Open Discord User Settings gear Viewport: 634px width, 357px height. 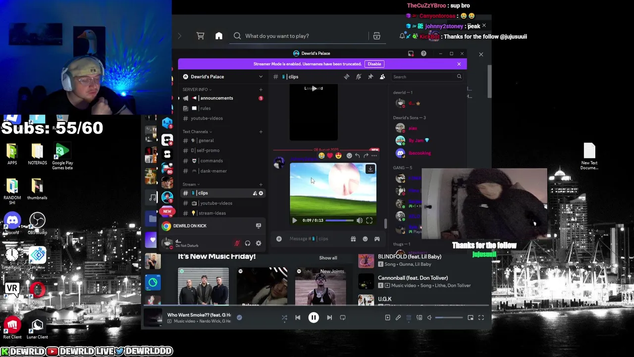click(x=259, y=243)
